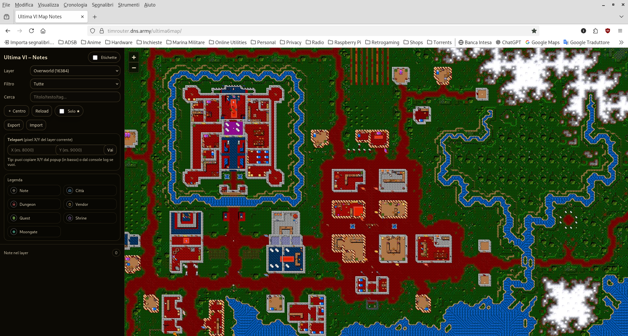
Task: Enable the Etichette checkbox
Action: point(95,58)
